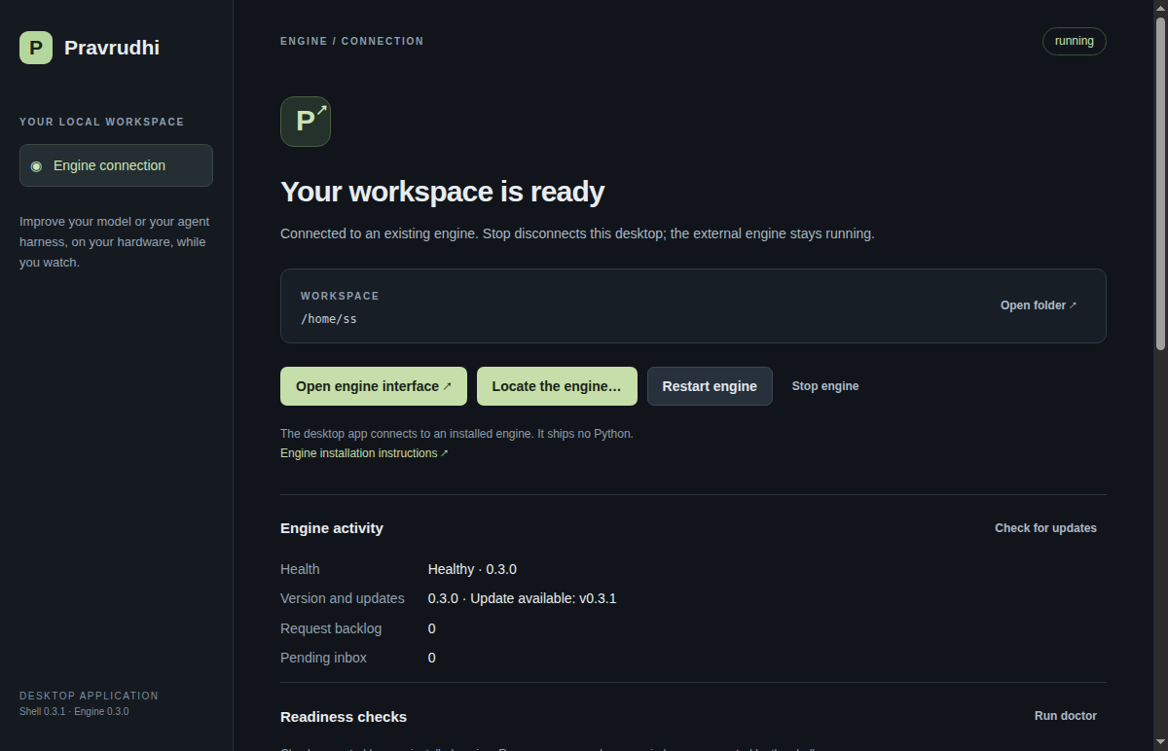Click the /home/ss workspace path

(x=329, y=319)
